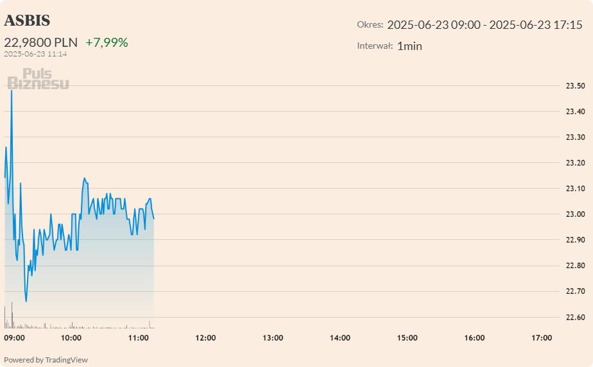Click the chart low point near 22.66
Image resolution: width=593 pixels, height=367 pixels.
[x=26, y=301]
